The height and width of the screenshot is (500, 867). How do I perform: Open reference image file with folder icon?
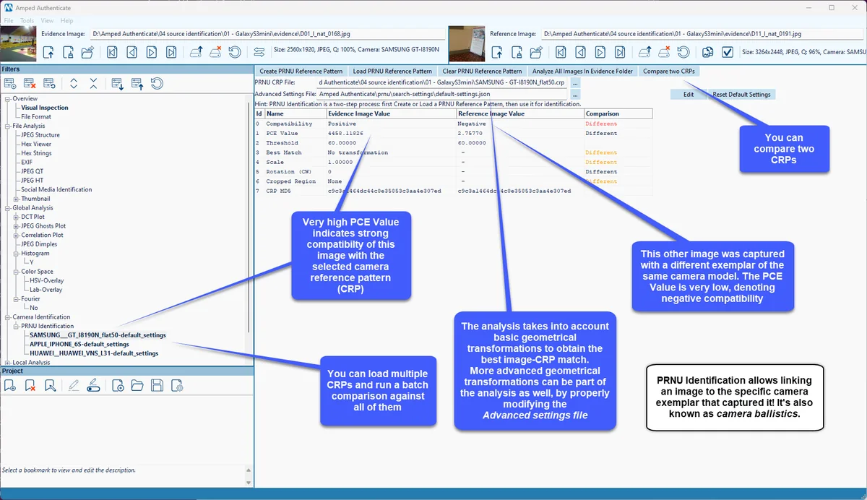point(535,52)
